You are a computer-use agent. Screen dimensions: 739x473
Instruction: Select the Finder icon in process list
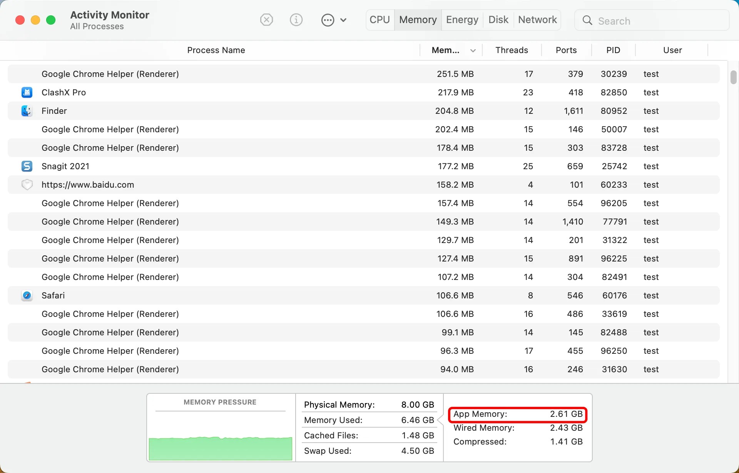click(27, 111)
